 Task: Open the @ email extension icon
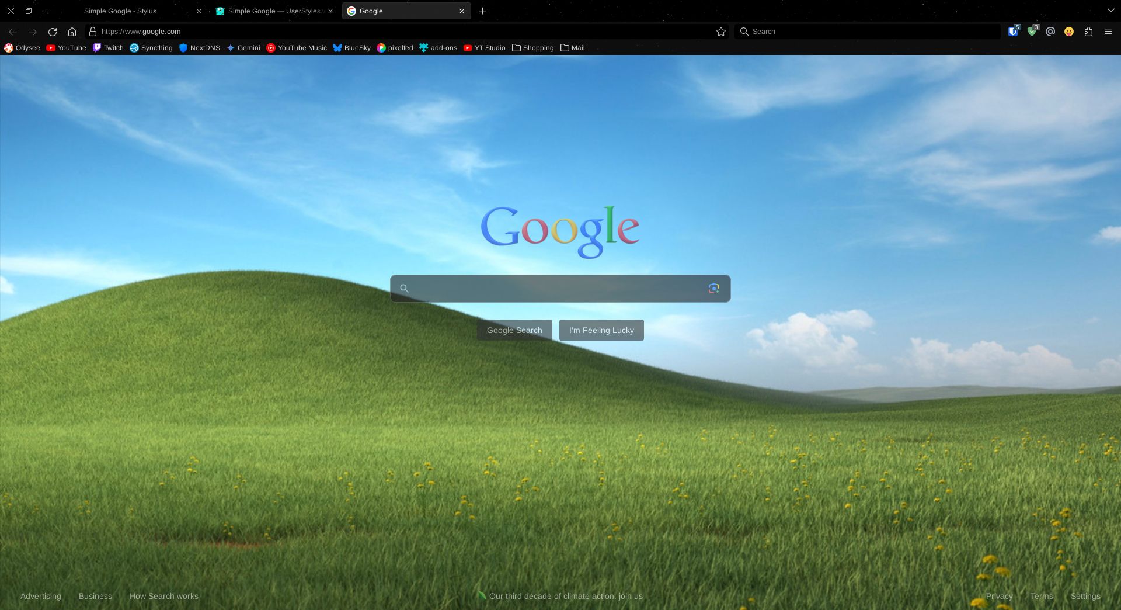coord(1050,32)
